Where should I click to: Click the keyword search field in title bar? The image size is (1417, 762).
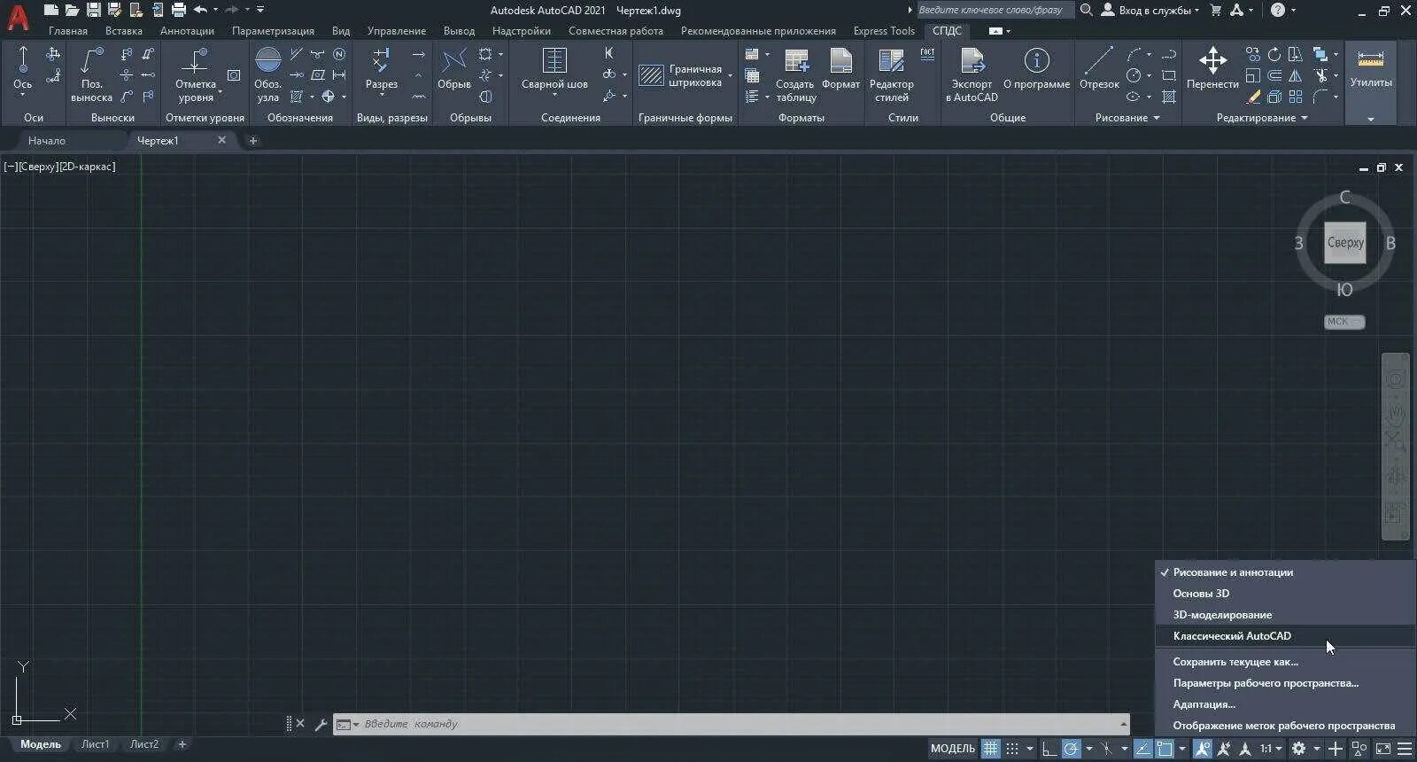(x=995, y=10)
